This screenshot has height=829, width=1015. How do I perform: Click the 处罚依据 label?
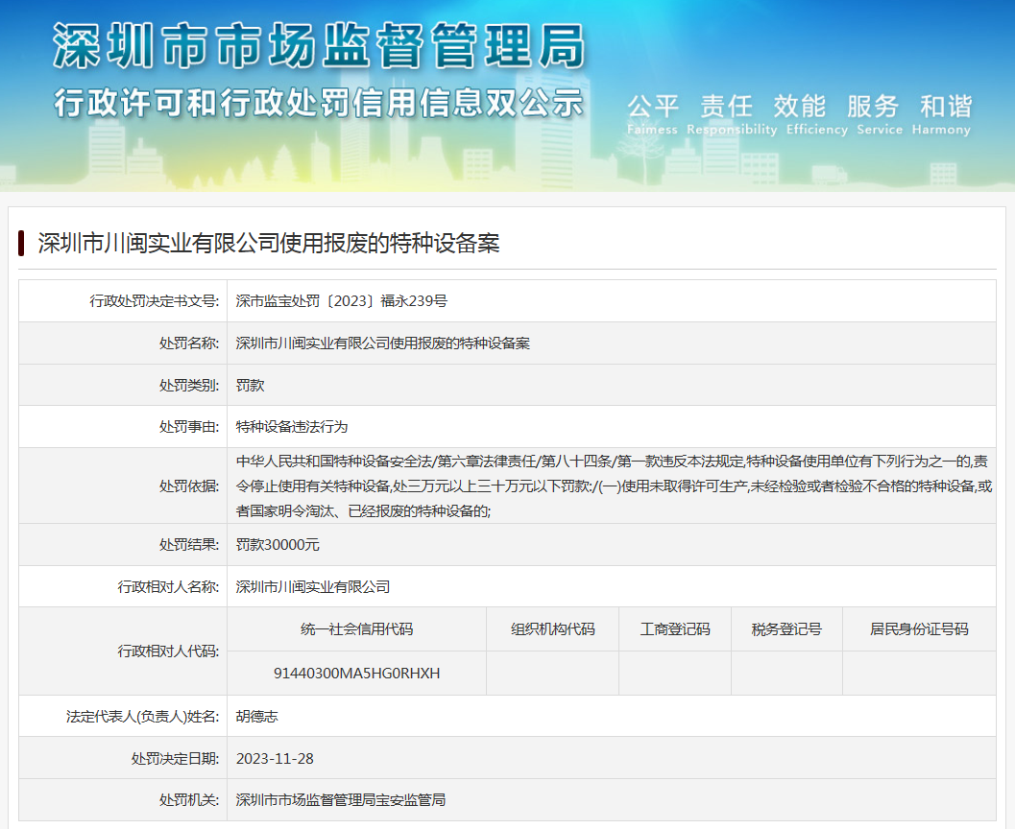pos(189,486)
